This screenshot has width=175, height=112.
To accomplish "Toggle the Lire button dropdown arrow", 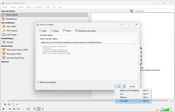I will pyautogui.click(x=124, y=86).
